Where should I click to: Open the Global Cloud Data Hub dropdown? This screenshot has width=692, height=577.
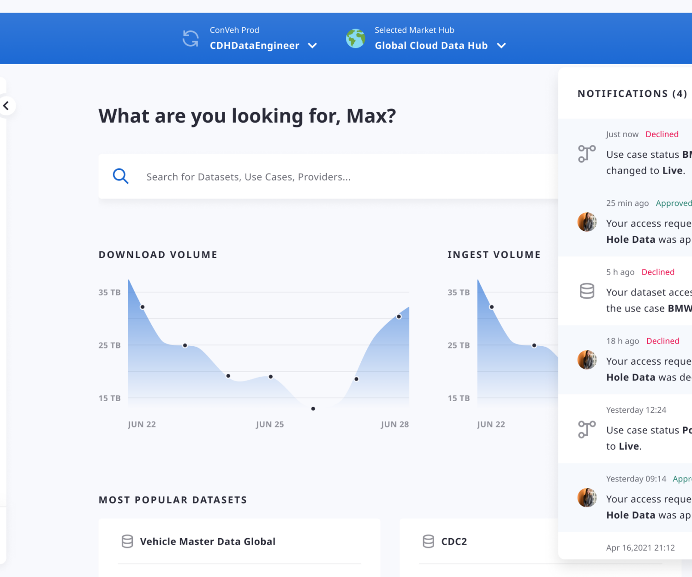tap(501, 46)
